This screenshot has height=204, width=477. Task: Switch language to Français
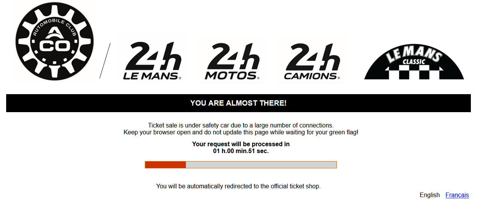click(457, 195)
